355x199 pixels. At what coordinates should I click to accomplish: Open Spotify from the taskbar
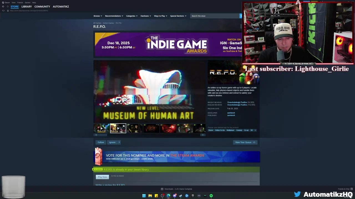pyautogui.click(x=211, y=196)
